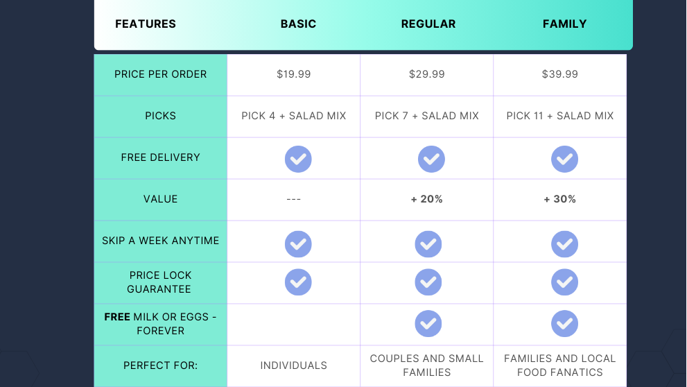
Task: Click Regular plan Free Milk or Eggs checkmark
Action: click(x=428, y=323)
